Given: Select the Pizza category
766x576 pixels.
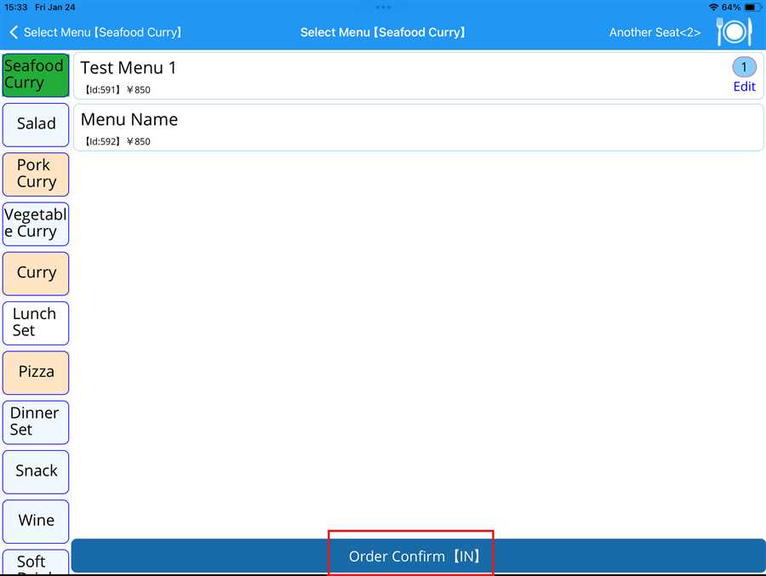Looking at the screenshot, I should pyautogui.click(x=36, y=372).
